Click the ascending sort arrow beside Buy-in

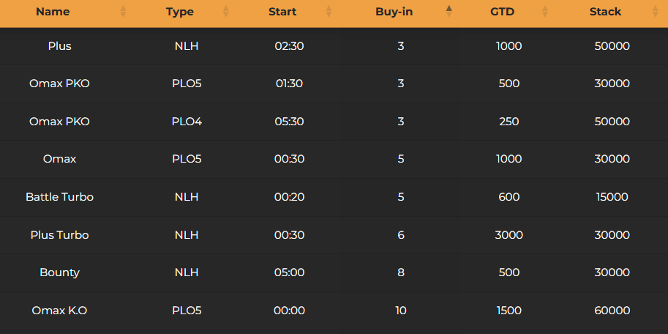click(x=449, y=10)
